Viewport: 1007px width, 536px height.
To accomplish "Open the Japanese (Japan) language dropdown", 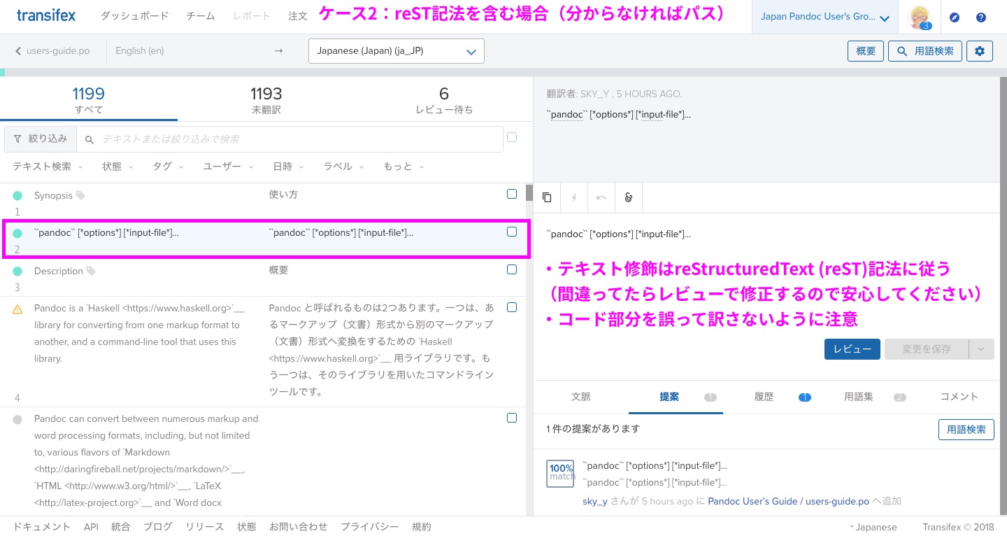I will (396, 51).
